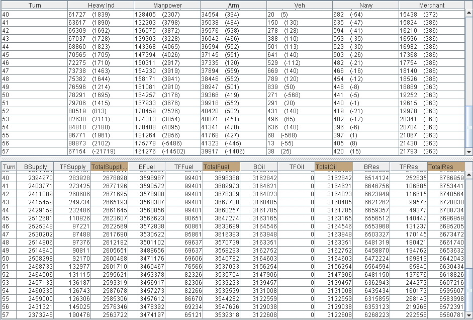Image resolution: width=473 pixels, height=320 pixels.
Task: Click upper table scrollbar up arrow
Action: point(469,13)
